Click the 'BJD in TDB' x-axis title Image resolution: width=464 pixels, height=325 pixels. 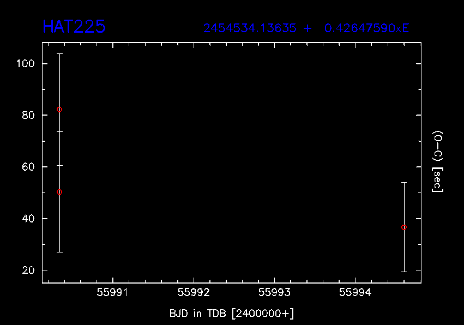[x=232, y=313]
